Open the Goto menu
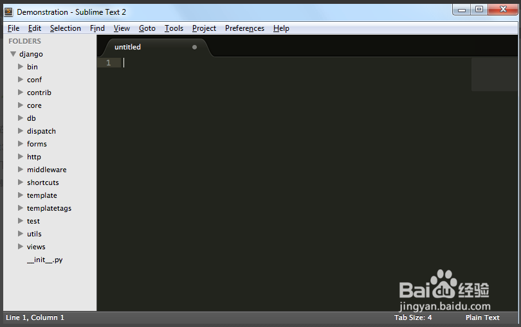 147,28
